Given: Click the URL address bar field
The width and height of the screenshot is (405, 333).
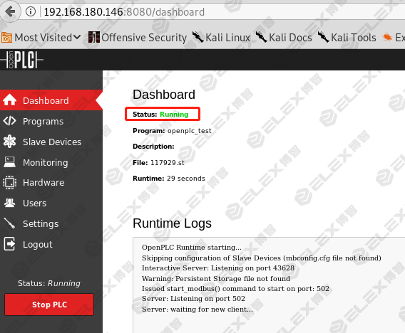Looking at the screenshot, I should 222,12.
